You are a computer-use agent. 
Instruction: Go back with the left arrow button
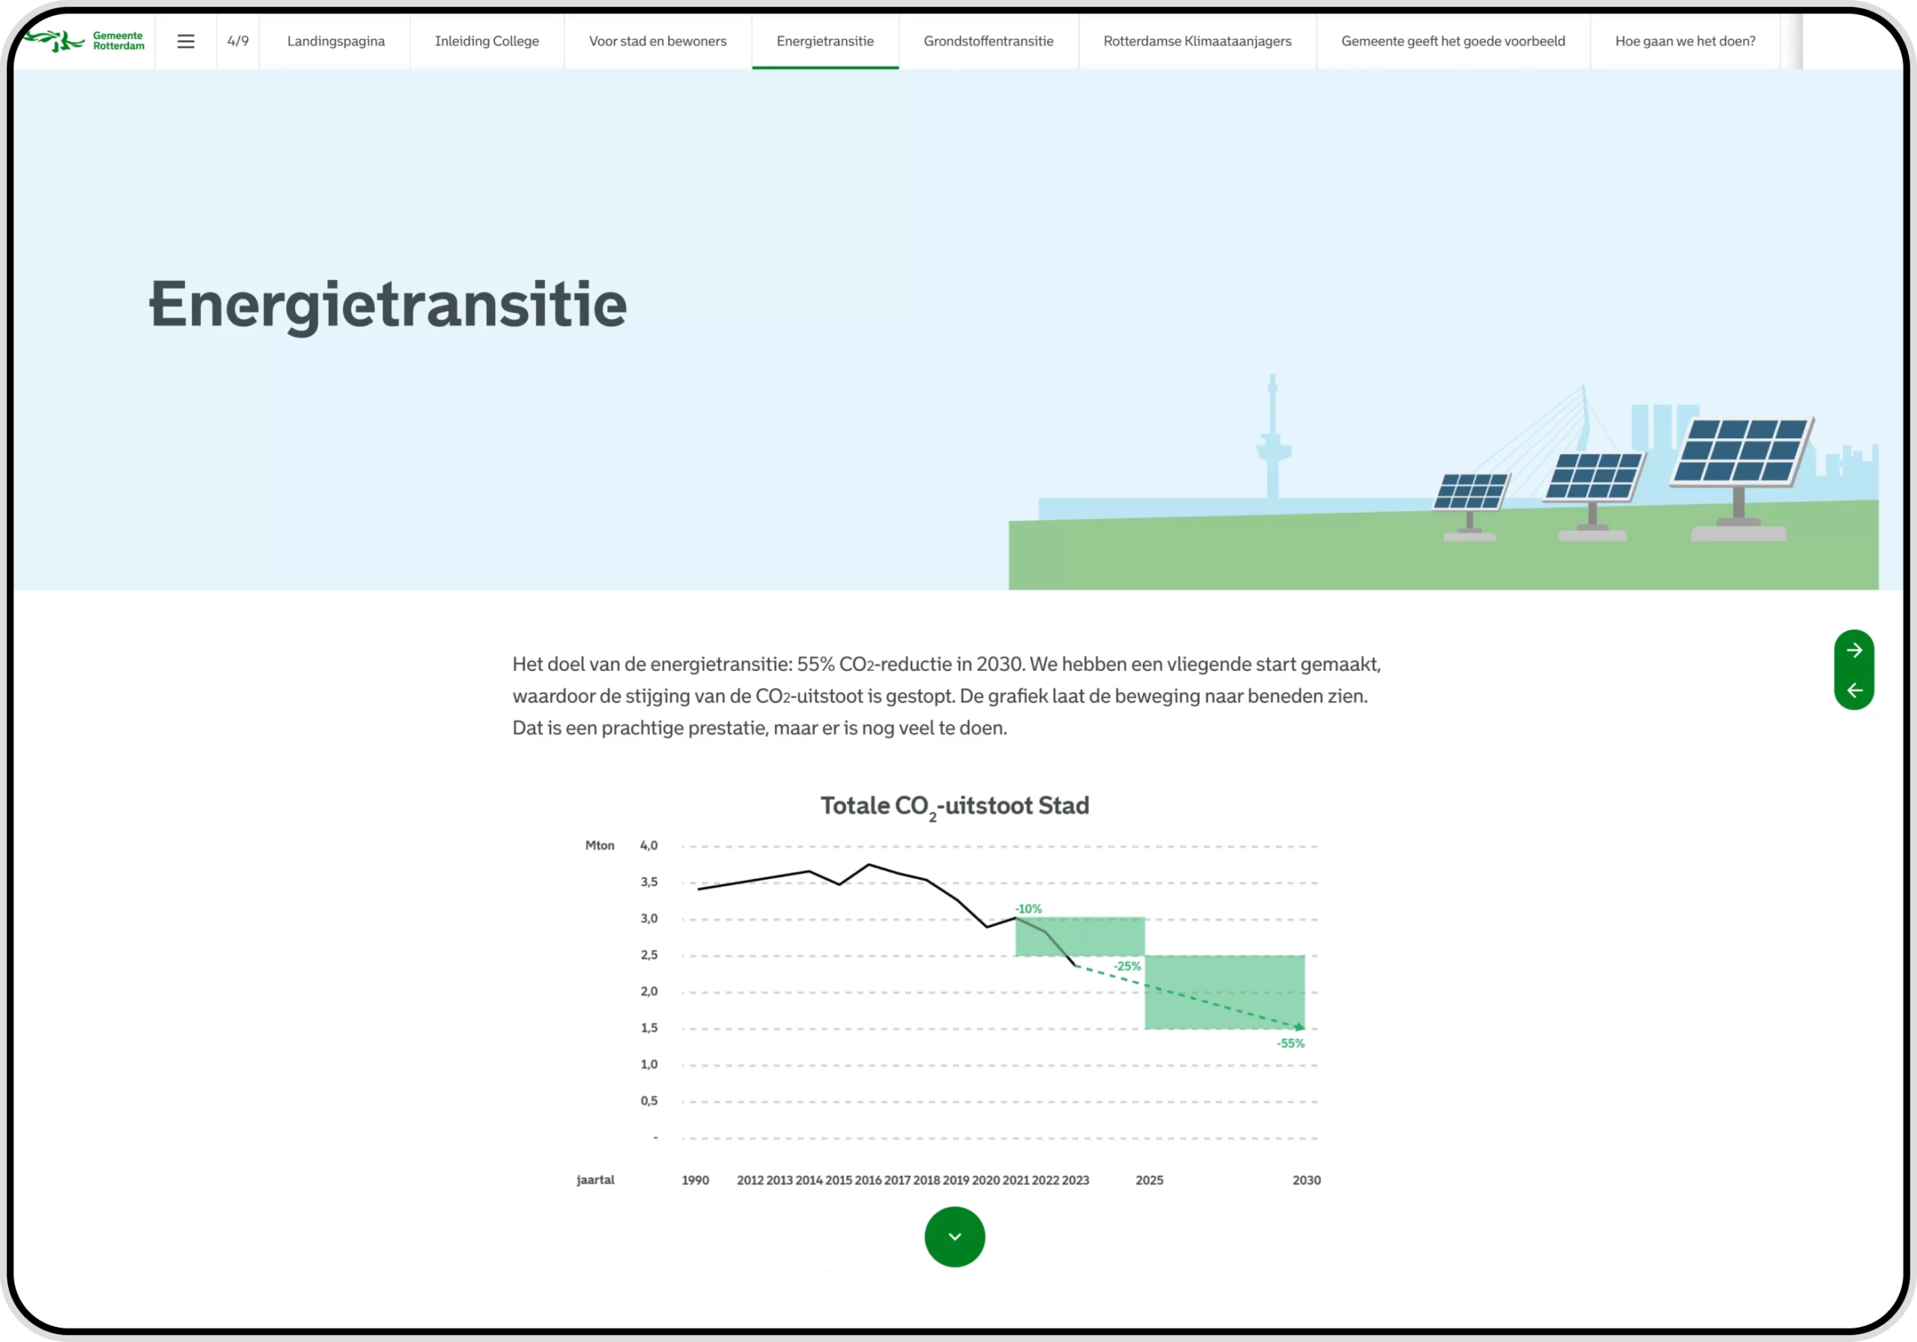[x=1855, y=690]
